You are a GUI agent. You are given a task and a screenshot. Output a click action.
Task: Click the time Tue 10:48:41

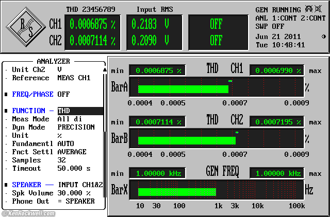tap(280, 45)
